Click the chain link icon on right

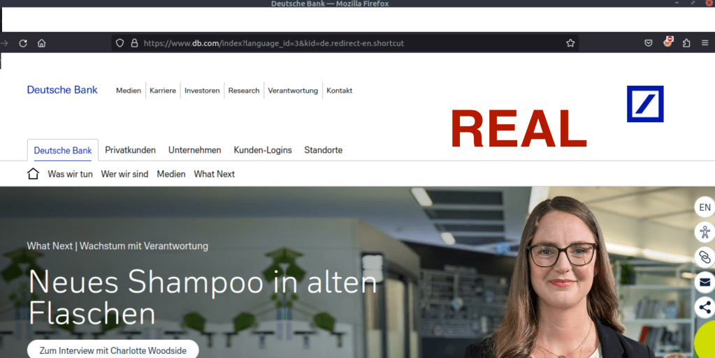pos(705,258)
